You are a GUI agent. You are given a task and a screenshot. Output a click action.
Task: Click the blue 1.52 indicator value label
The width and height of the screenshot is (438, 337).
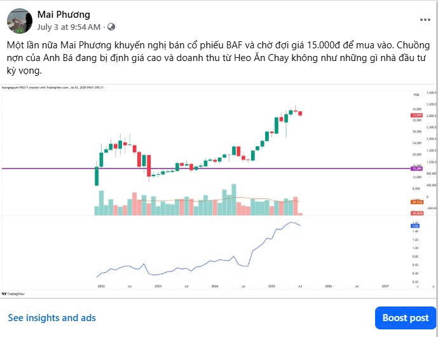pos(416,226)
